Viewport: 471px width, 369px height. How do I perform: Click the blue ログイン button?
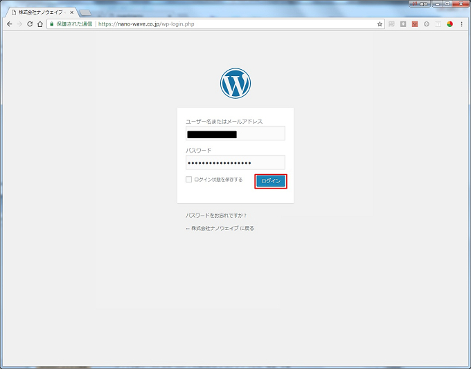click(x=271, y=181)
